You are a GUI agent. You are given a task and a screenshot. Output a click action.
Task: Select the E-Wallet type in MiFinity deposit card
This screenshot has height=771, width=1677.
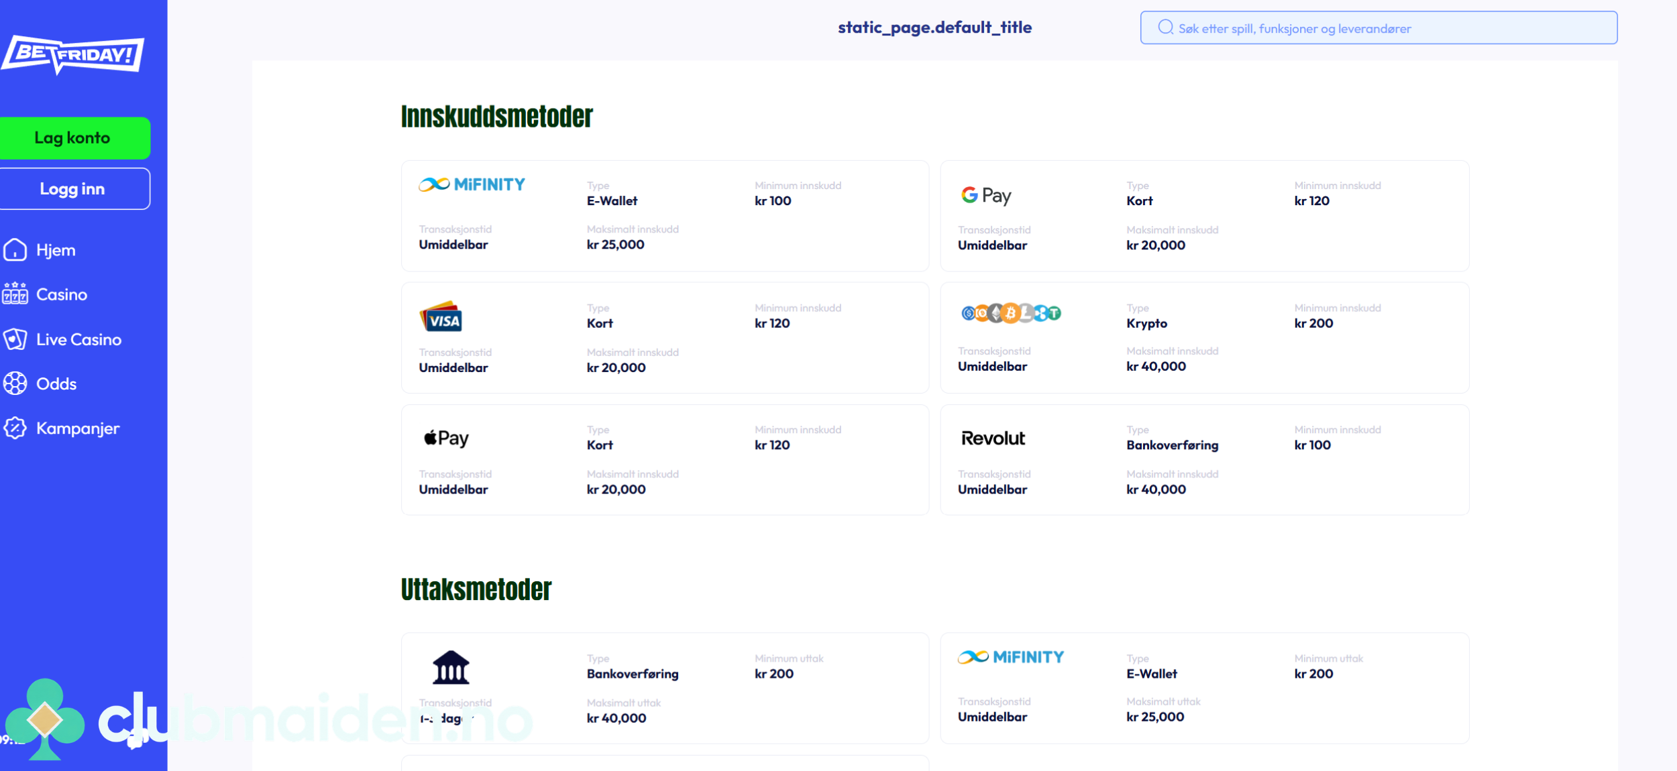(x=612, y=201)
